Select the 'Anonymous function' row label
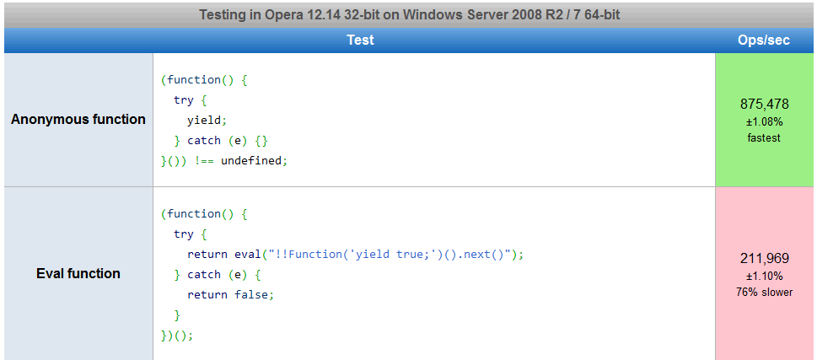 (78, 120)
